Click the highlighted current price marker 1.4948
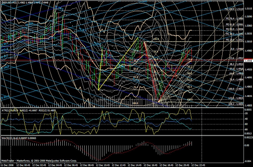 [248, 61]
